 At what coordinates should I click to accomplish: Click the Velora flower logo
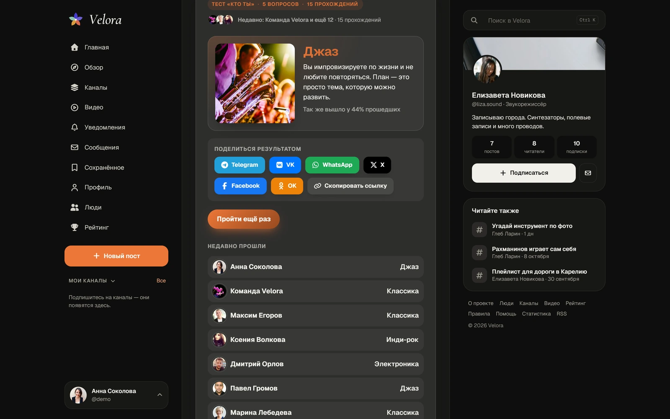click(76, 19)
